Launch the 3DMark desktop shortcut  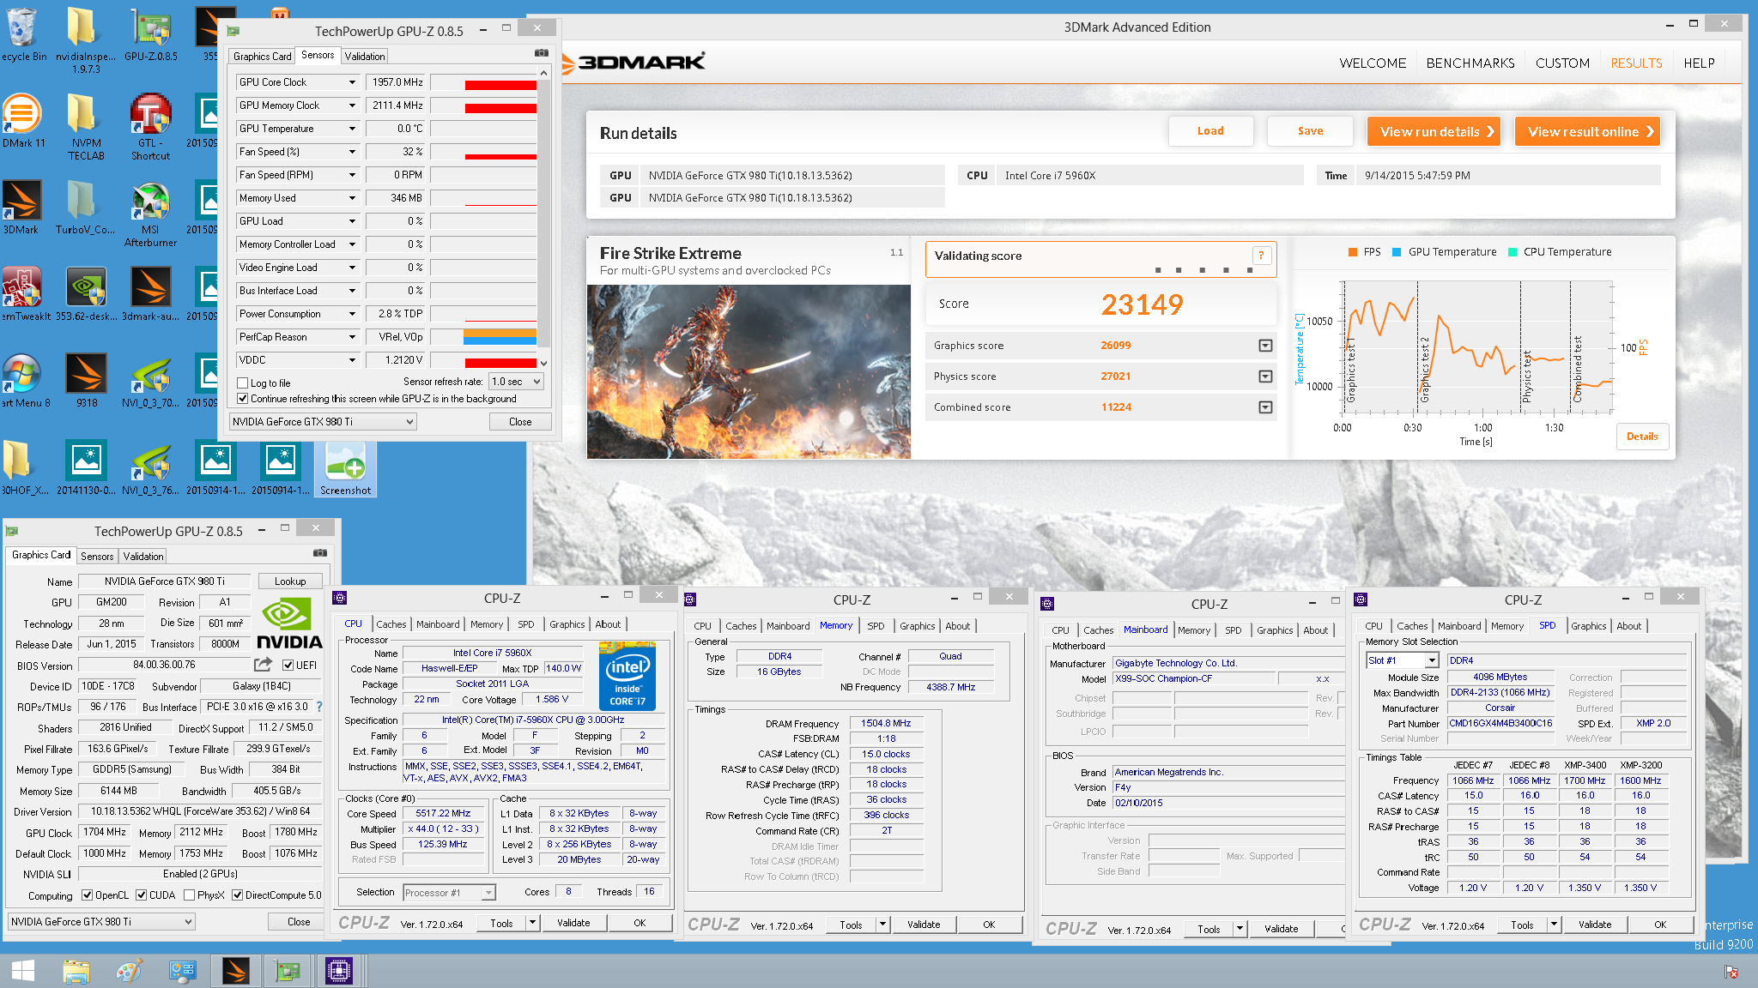point(21,208)
